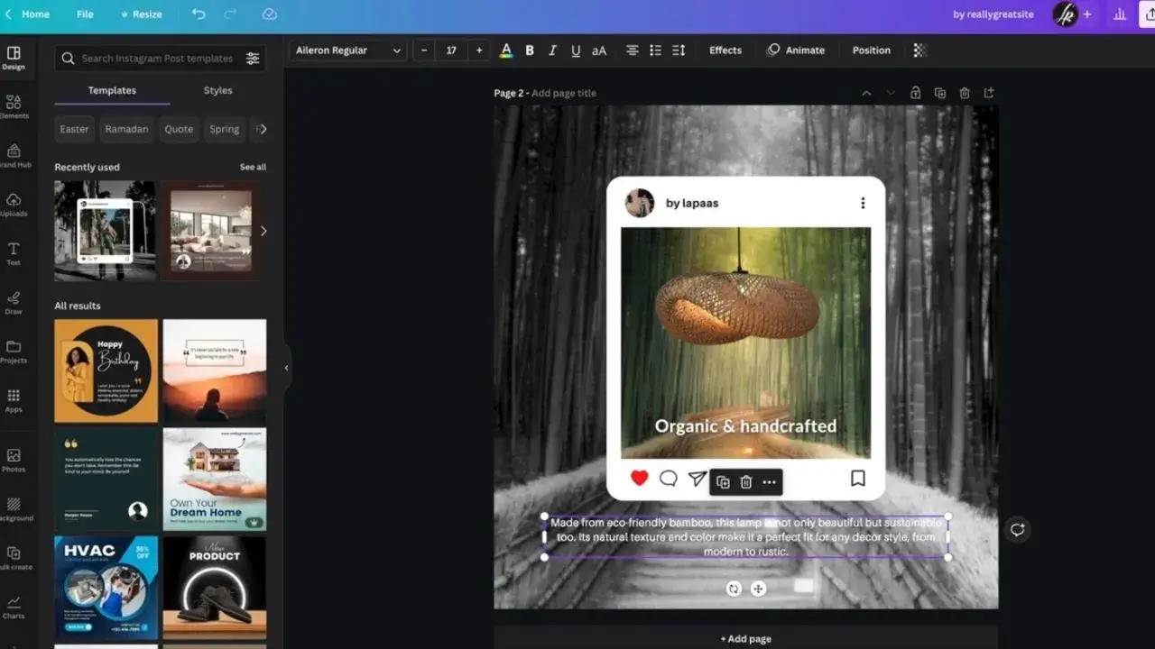Collapse the side panel handle
The height and width of the screenshot is (649, 1155).
click(x=286, y=368)
